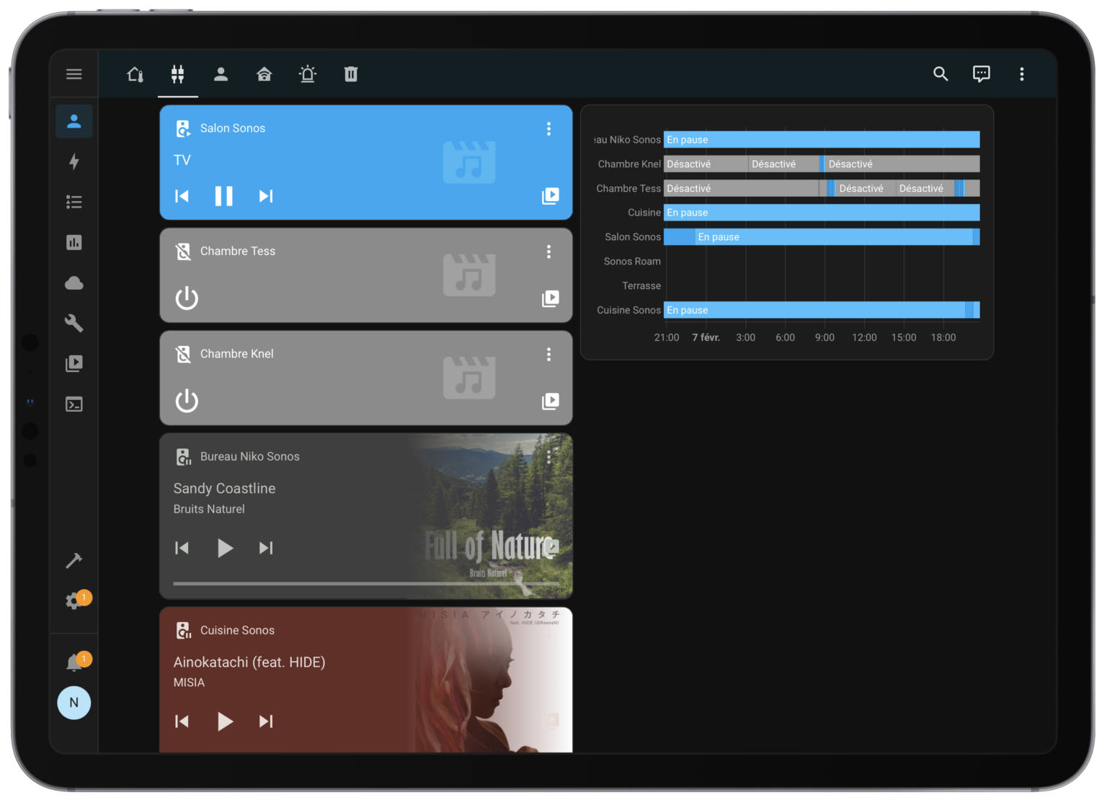Click the Cuisine Sonos speaker icon
Viewport: 1107px width, 803px height.
tap(183, 630)
